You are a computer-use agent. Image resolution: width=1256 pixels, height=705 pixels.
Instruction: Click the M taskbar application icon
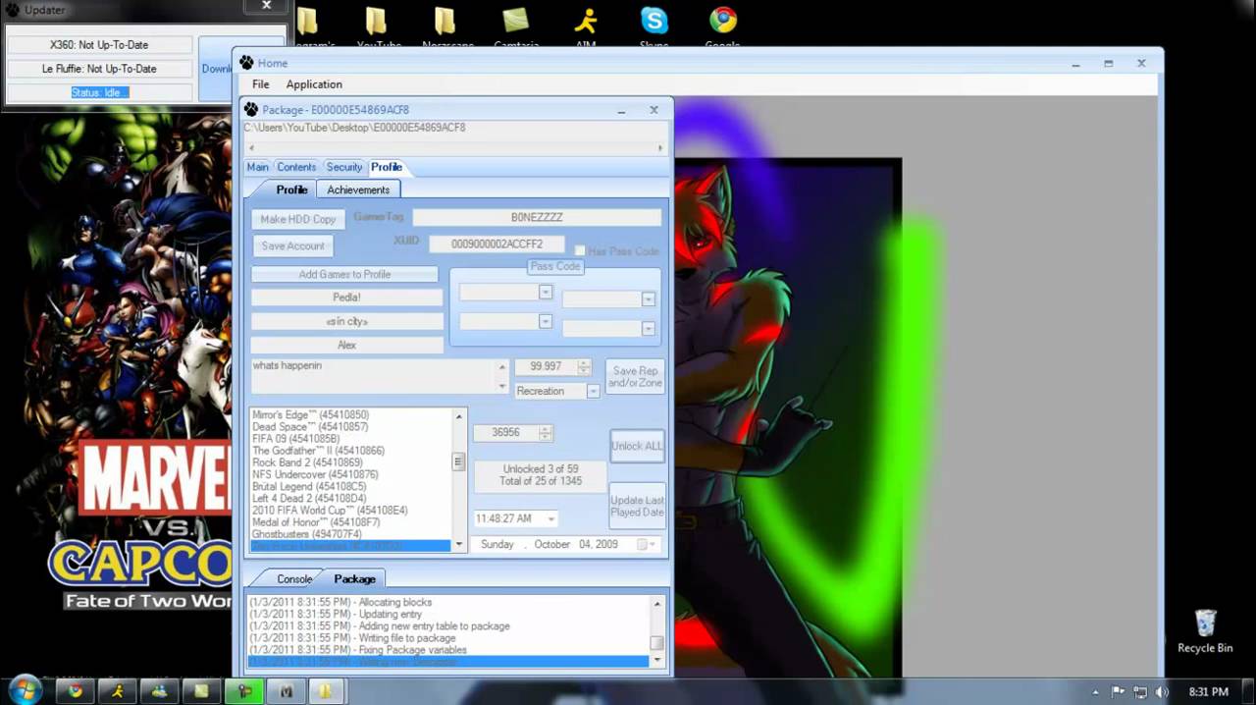(286, 691)
